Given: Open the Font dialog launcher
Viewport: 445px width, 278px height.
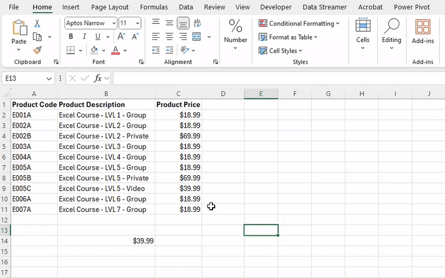Looking at the screenshot, I should [141, 62].
